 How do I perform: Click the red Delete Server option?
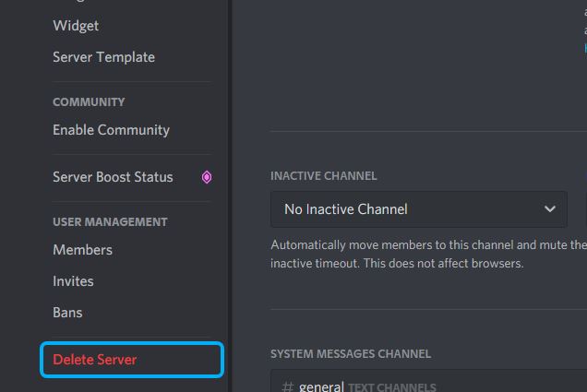132,360
